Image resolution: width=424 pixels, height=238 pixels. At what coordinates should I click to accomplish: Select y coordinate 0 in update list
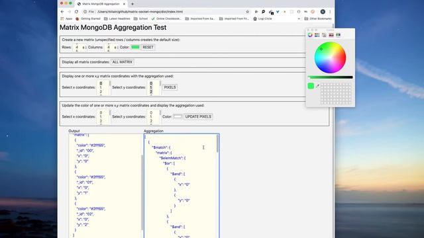tap(151, 113)
